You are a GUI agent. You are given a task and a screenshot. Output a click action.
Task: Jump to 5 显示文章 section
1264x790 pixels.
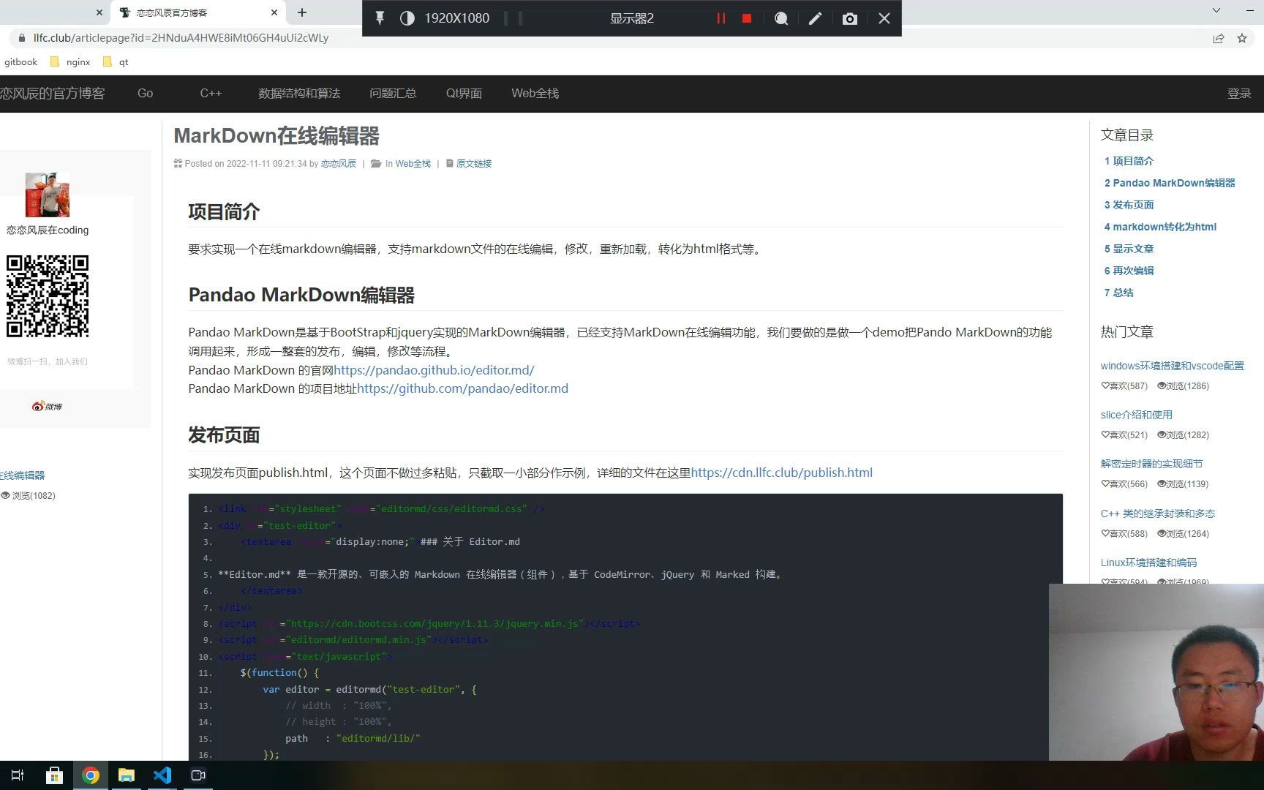click(1129, 249)
